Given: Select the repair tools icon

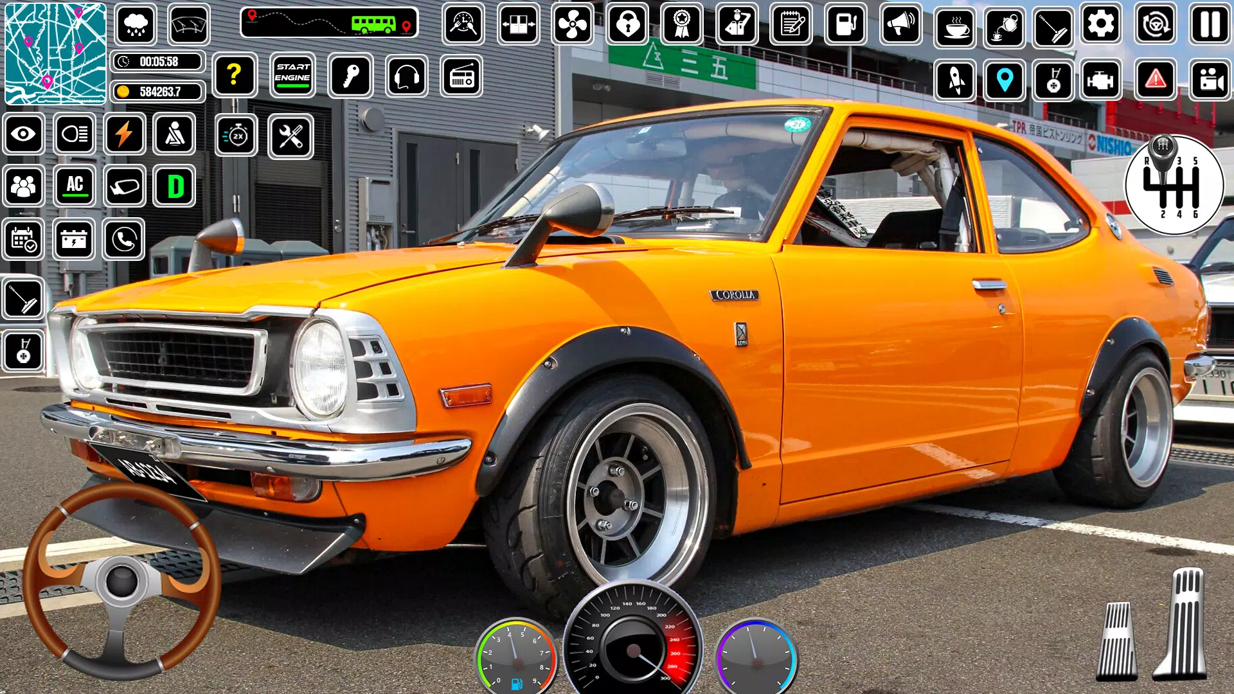Looking at the screenshot, I should 291,136.
